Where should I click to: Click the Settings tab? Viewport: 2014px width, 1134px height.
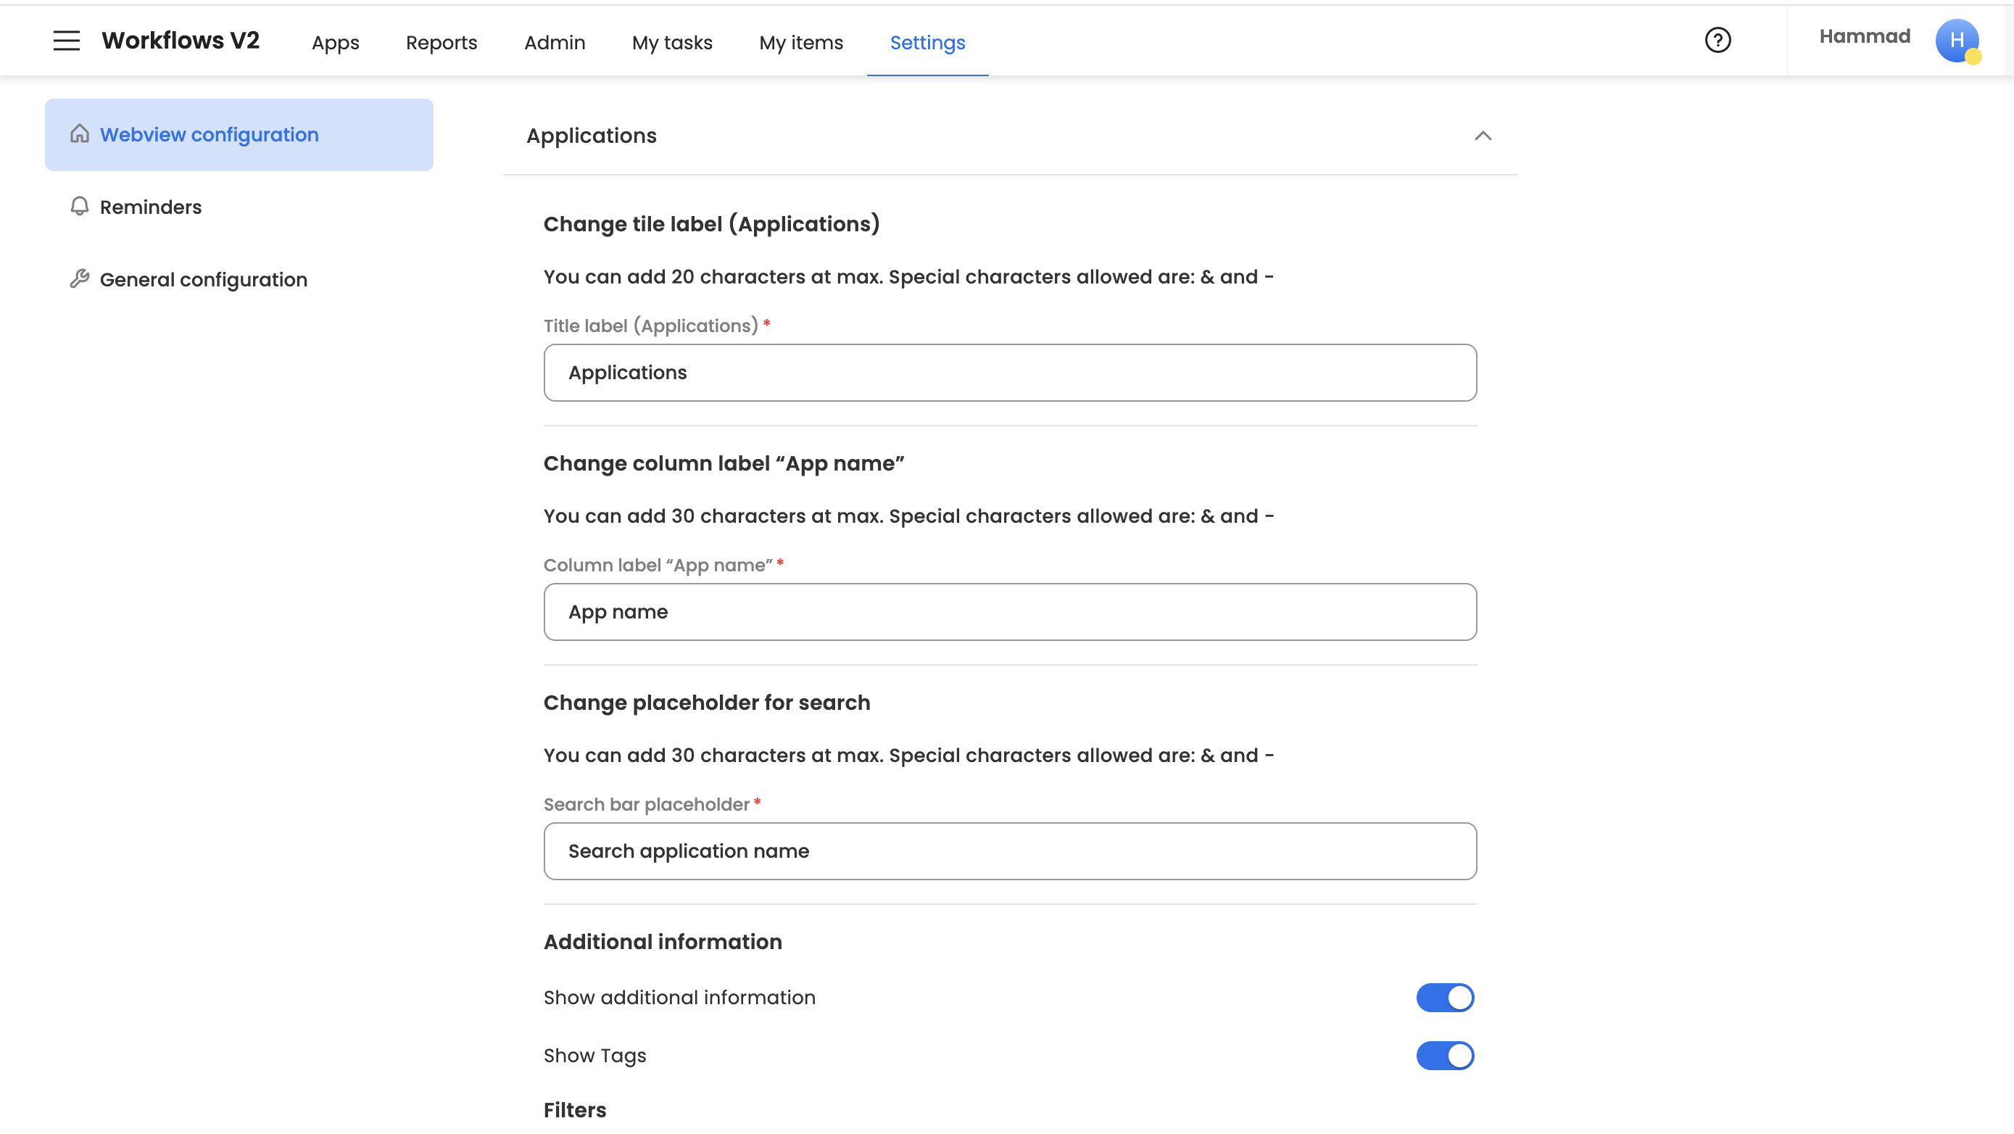[x=927, y=43]
